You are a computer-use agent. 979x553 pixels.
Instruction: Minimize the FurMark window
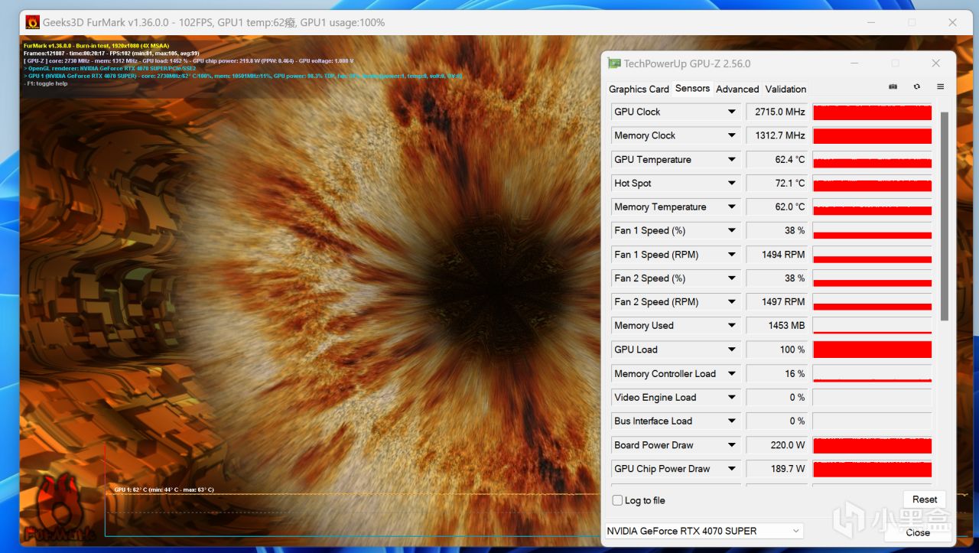pos(870,22)
